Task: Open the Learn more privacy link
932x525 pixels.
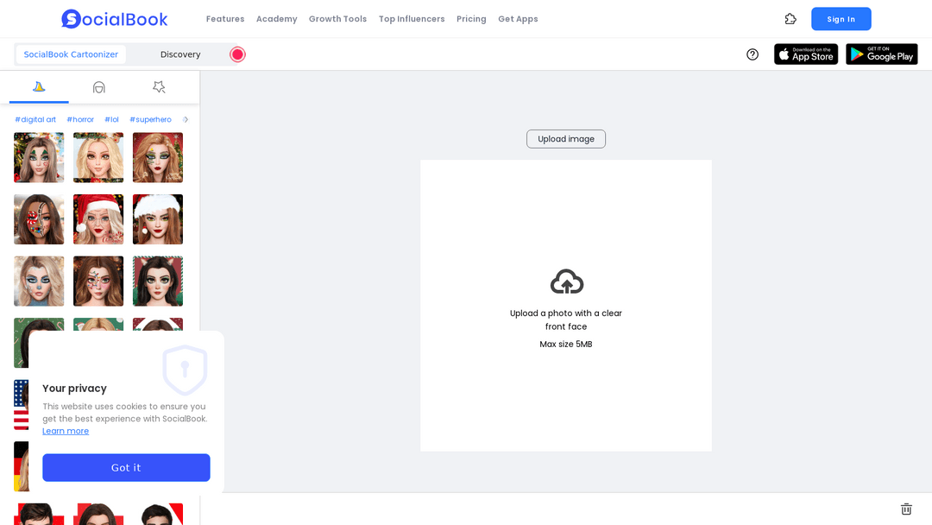Action: point(66,431)
